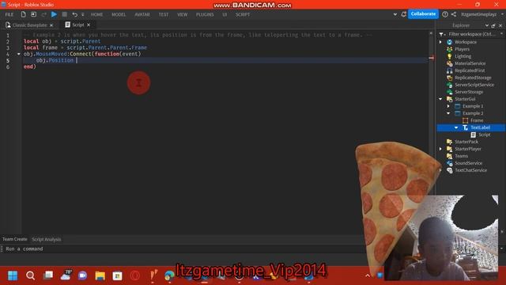Click the help circle icon
Image resolution: width=506 pixels, height=285 pixels.
[444, 14]
